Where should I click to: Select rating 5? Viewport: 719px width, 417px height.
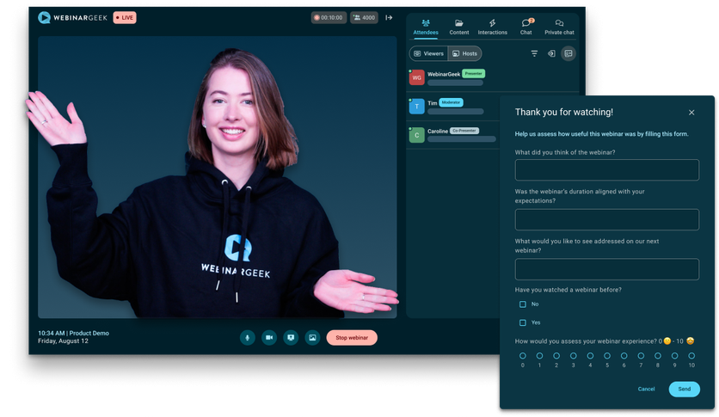point(607,356)
